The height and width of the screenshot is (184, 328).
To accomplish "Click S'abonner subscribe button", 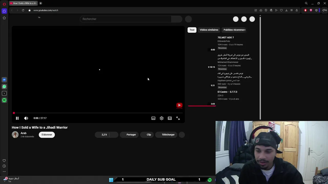I will [47, 135].
